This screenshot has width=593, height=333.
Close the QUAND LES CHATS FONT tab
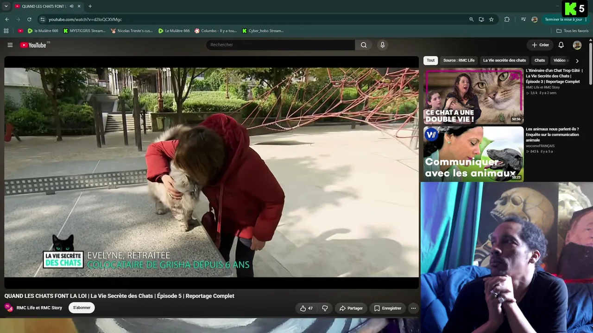(79, 6)
